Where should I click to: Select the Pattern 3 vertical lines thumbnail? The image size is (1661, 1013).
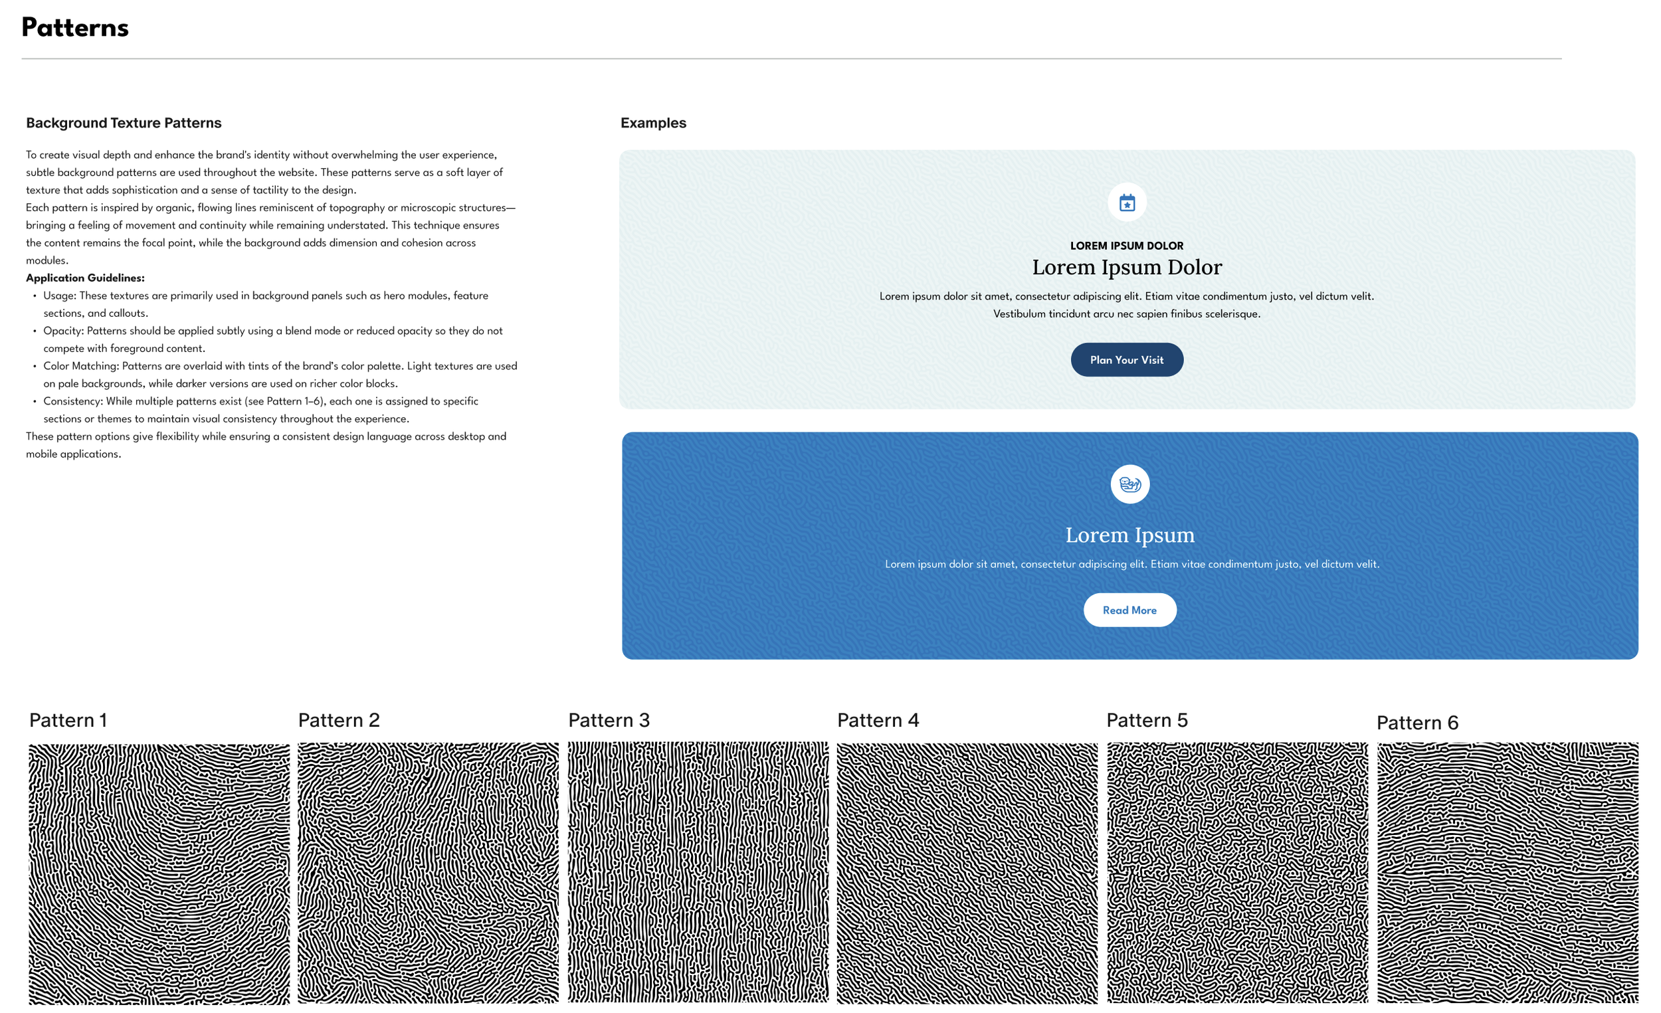point(698,872)
